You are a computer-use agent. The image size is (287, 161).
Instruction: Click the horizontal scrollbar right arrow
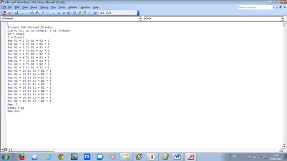pos(281,150)
